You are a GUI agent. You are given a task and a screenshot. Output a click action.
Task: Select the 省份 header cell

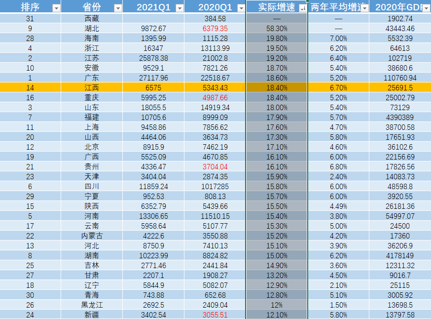point(92,6)
